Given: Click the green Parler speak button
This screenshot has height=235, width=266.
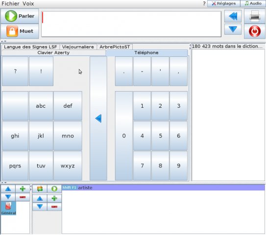Looking at the screenshot, I should click(20, 16).
